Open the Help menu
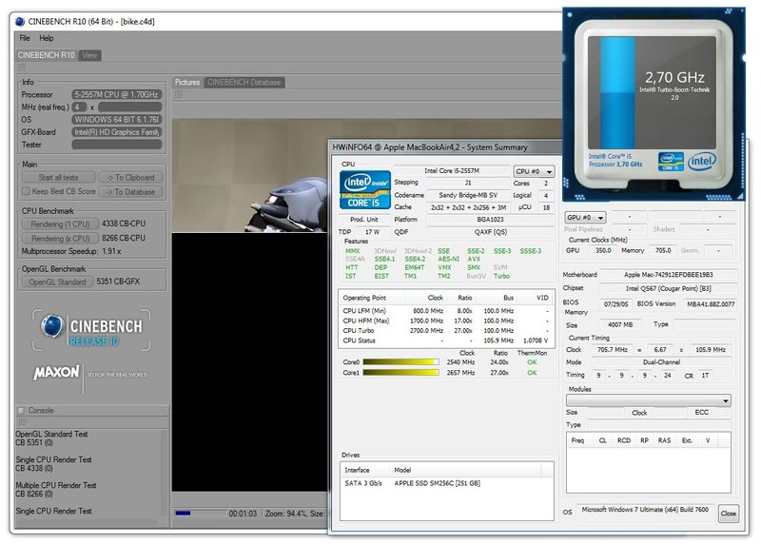Viewport: 761px width, 544px height. pos(47,38)
